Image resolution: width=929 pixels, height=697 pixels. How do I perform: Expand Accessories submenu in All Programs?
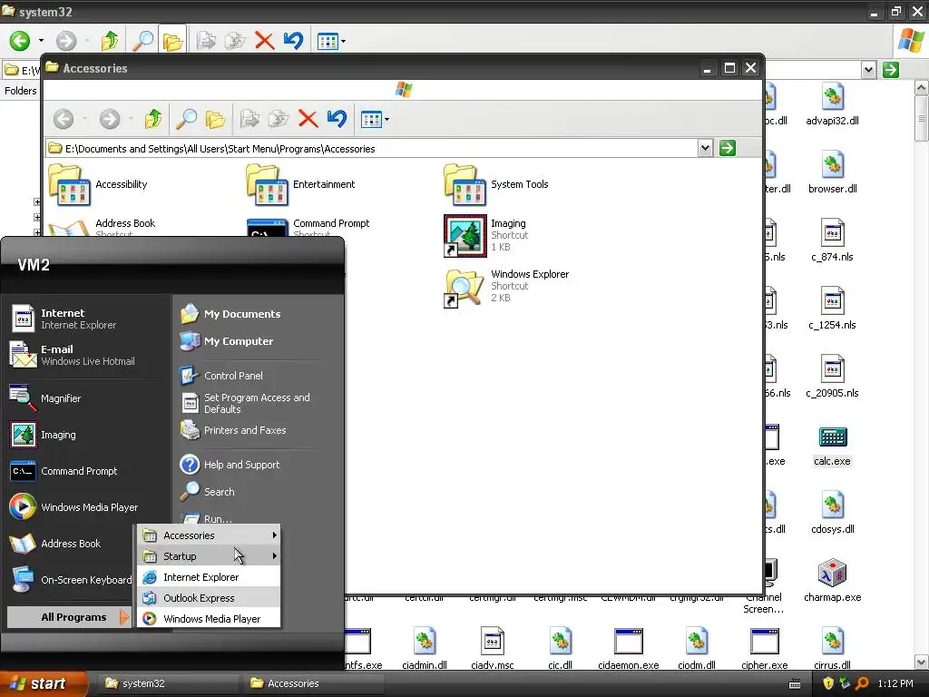[210, 535]
